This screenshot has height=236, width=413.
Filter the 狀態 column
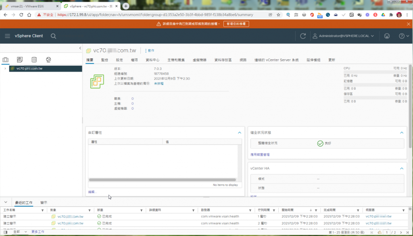pyautogui.click(x=142, y=211)
